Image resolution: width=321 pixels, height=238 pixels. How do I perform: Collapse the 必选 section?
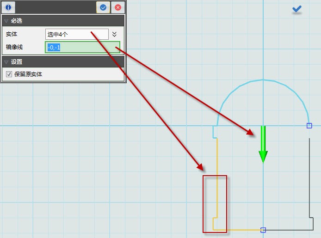(x=6, y=21)
